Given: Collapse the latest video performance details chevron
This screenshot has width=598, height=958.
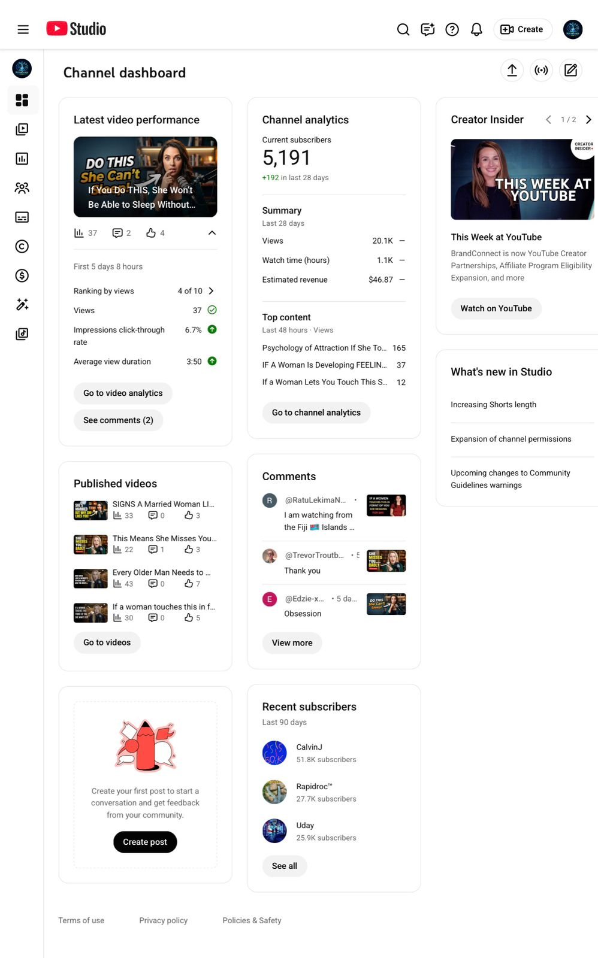Looking at the screenshot, I should pos(212,233).
